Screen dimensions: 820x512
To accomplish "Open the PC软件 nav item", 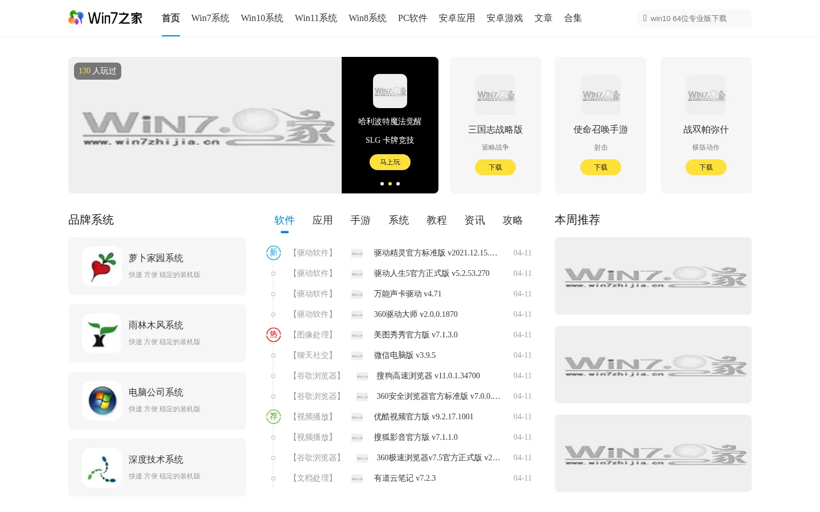I will pyautogui.click(x=413, y=18).
